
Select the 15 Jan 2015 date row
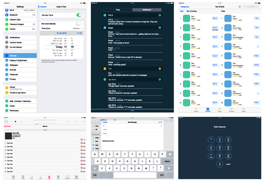tap(61, 33)
